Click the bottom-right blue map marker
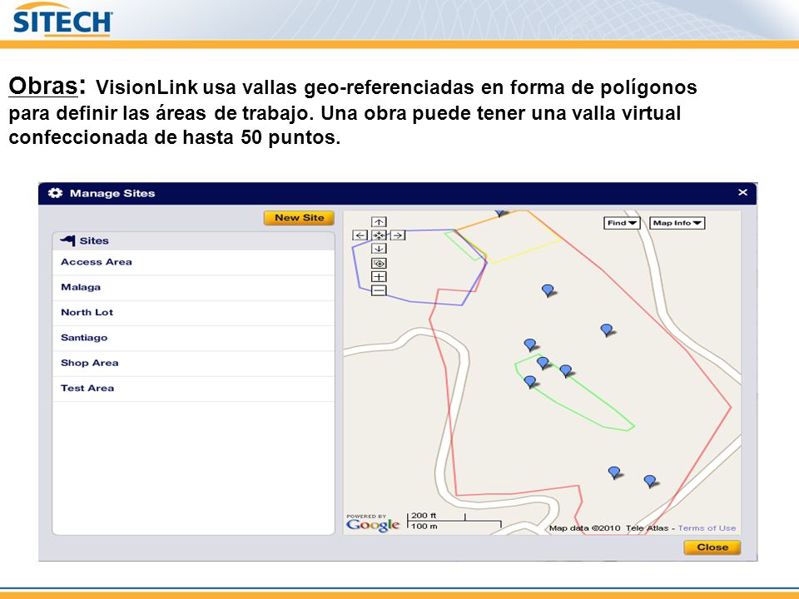The height and width of the screenshot is (599, 799). [x=650, y=481]
